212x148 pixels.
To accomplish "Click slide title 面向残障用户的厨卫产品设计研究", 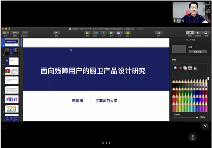I will click(93, 71).
